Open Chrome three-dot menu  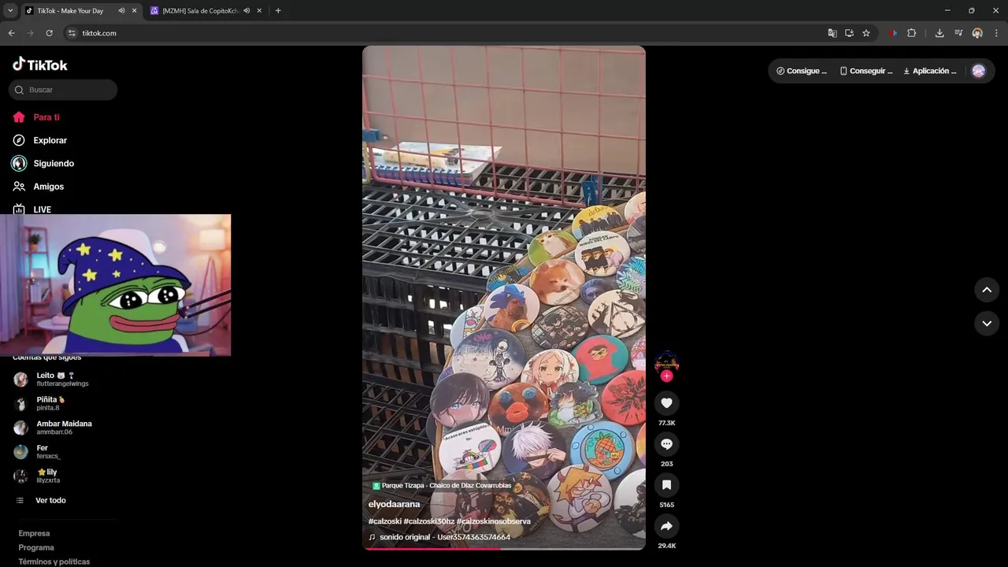coord(997,33)
